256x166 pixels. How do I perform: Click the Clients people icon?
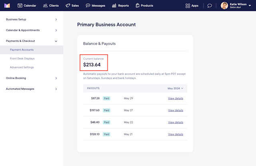(45, 6)
